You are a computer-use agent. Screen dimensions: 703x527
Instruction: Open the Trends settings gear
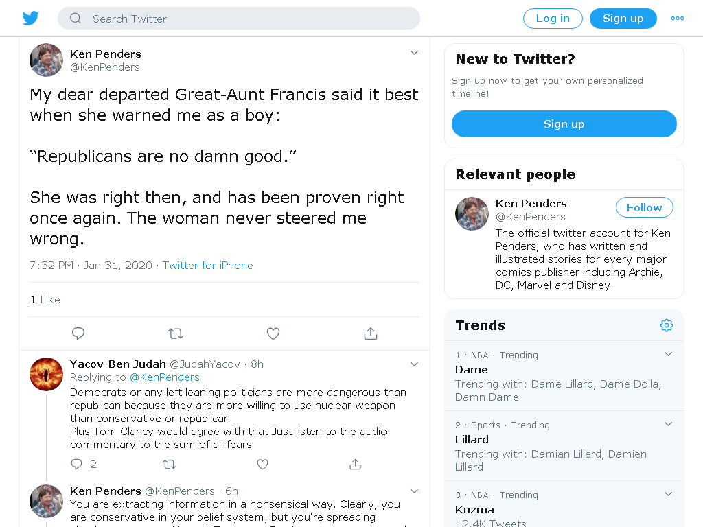click(x=666, y=325)
